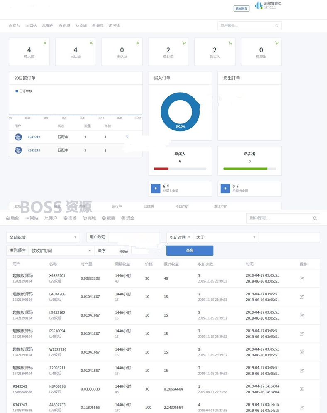
Task: Edit the L5632162 row
Action: click(x=302, y=315)
